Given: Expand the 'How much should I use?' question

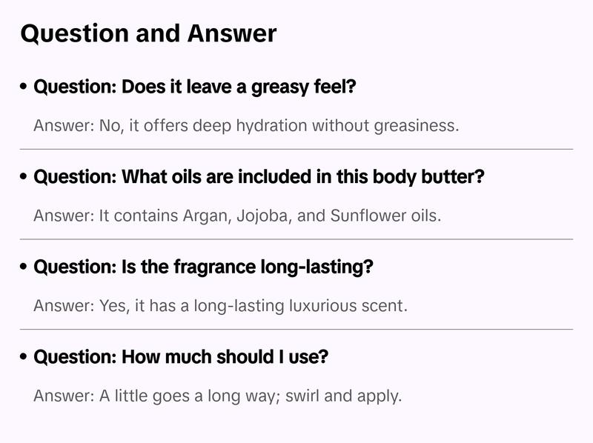Looking at the screenshot, I should tap(181, 357).
